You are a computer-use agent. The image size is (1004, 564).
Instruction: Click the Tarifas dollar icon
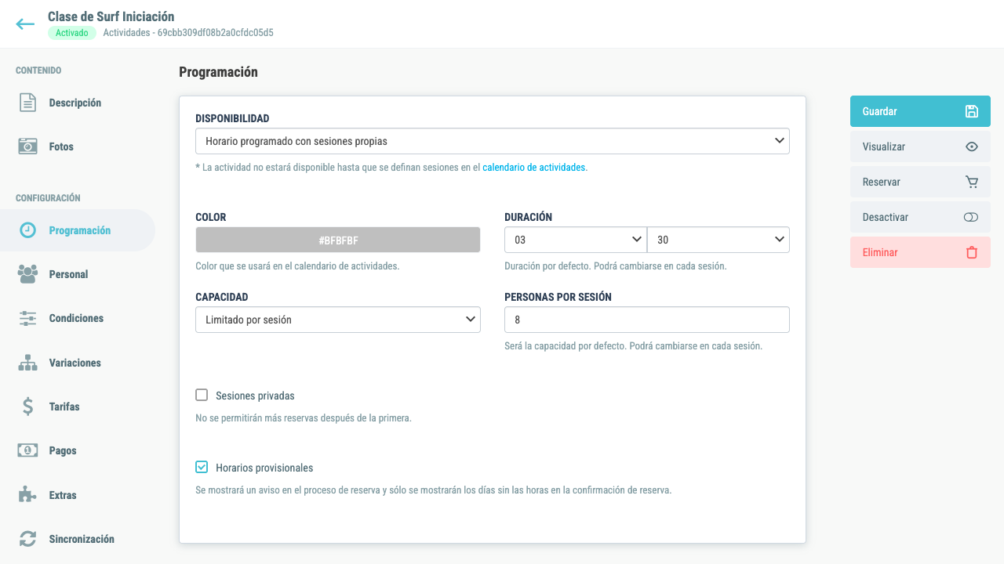pos(27,407)
